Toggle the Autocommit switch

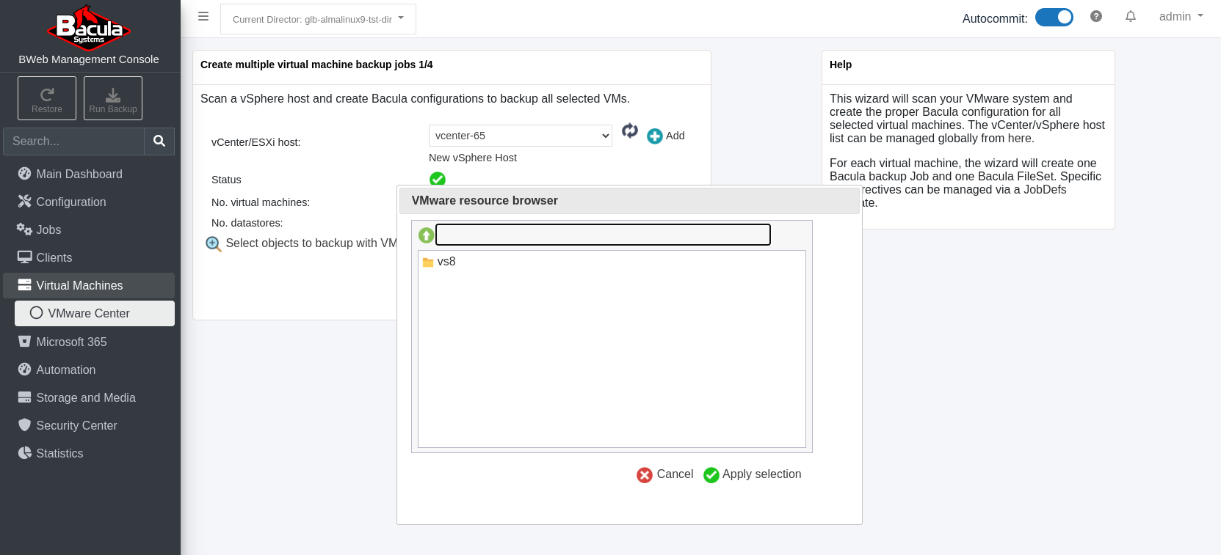[1054, 18]
